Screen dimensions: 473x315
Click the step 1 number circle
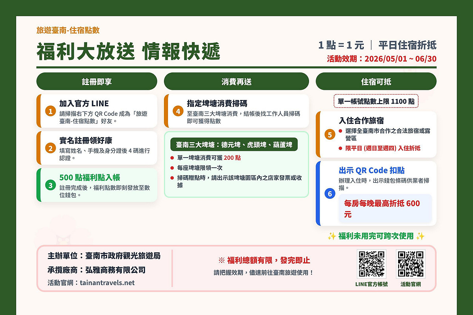click(50, 111)
